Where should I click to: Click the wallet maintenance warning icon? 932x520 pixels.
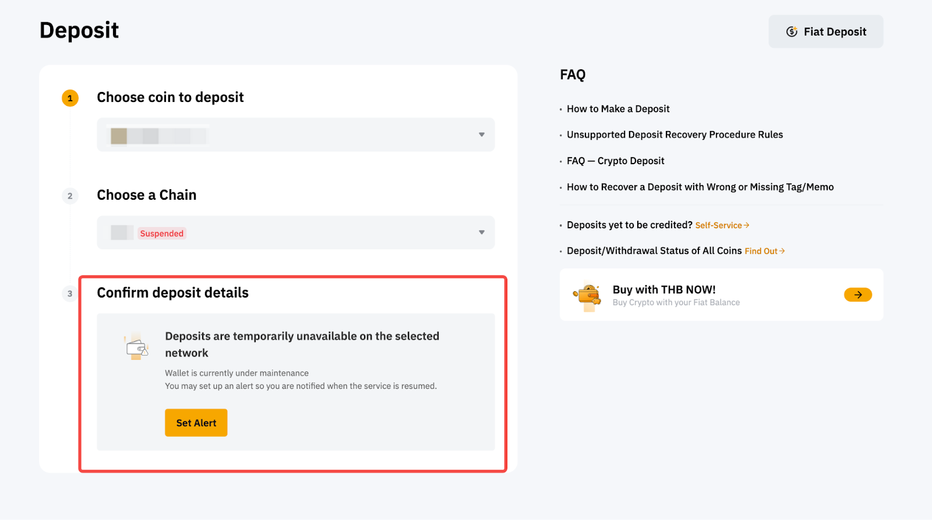(136, 347)
